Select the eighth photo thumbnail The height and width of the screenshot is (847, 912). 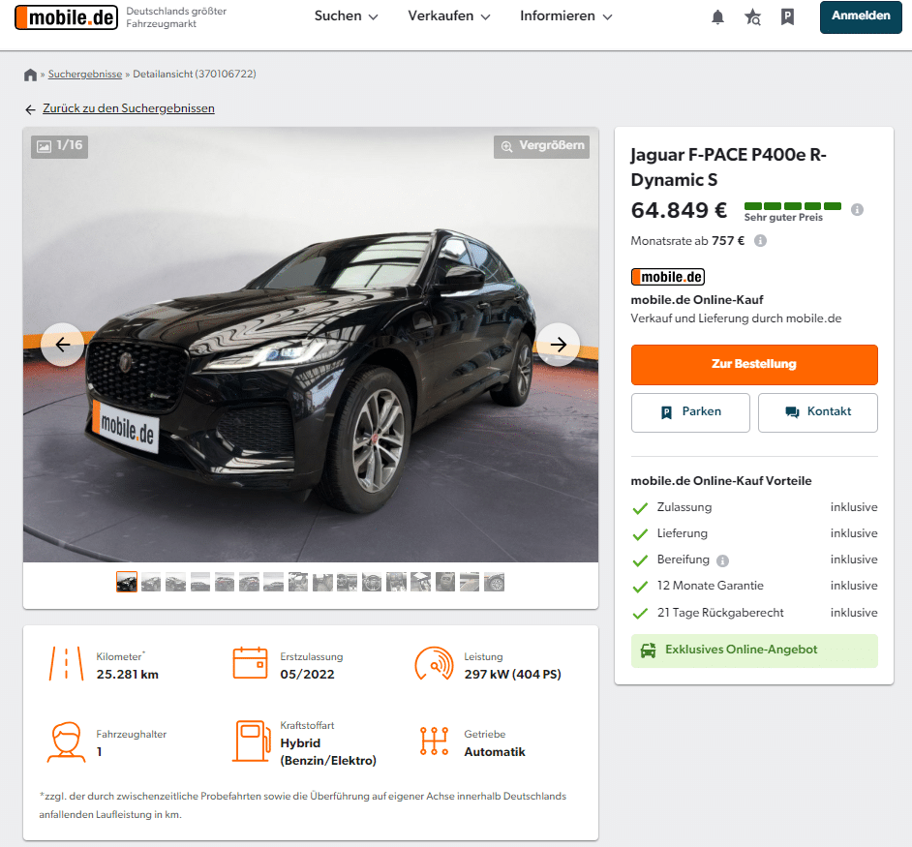click(298, 582)
